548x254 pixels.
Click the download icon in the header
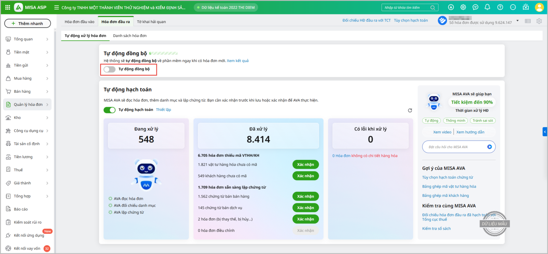(x=451, y=7)
